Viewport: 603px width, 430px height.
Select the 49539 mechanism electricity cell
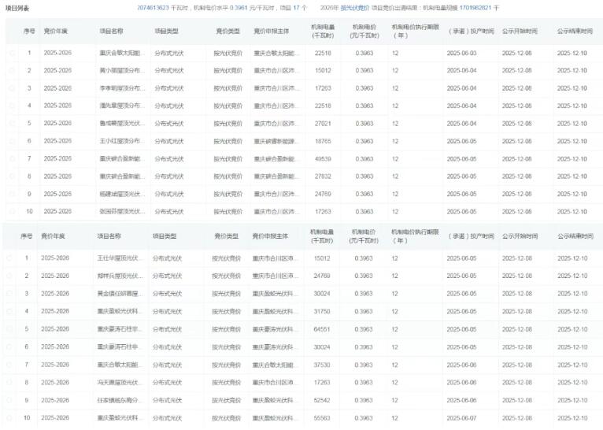323,159
